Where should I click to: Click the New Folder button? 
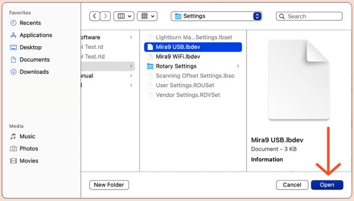(109, 185)
